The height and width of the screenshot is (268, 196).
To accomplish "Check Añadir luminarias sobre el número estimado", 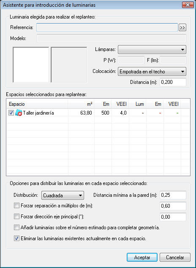I will point(16,228).
